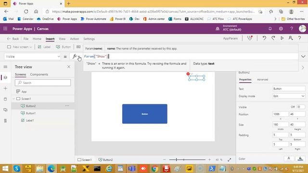Open the Visible property selector dropdown
The height and width of the screenshot is (173, 308).
32,57
